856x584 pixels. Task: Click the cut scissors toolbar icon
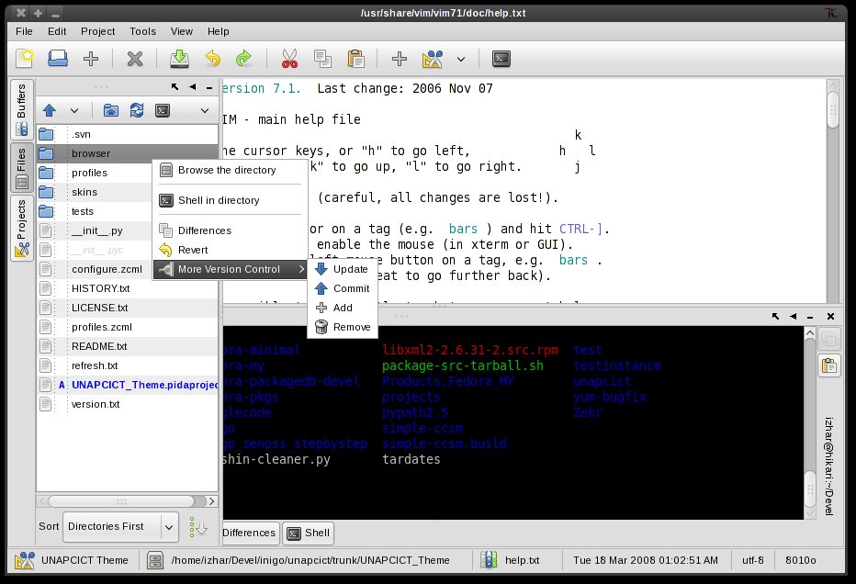[x=289, y=59]
